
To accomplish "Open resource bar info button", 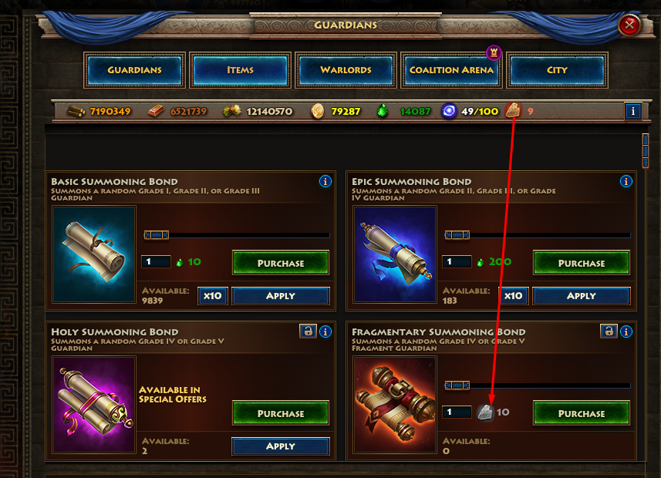I will pos(632,111).
